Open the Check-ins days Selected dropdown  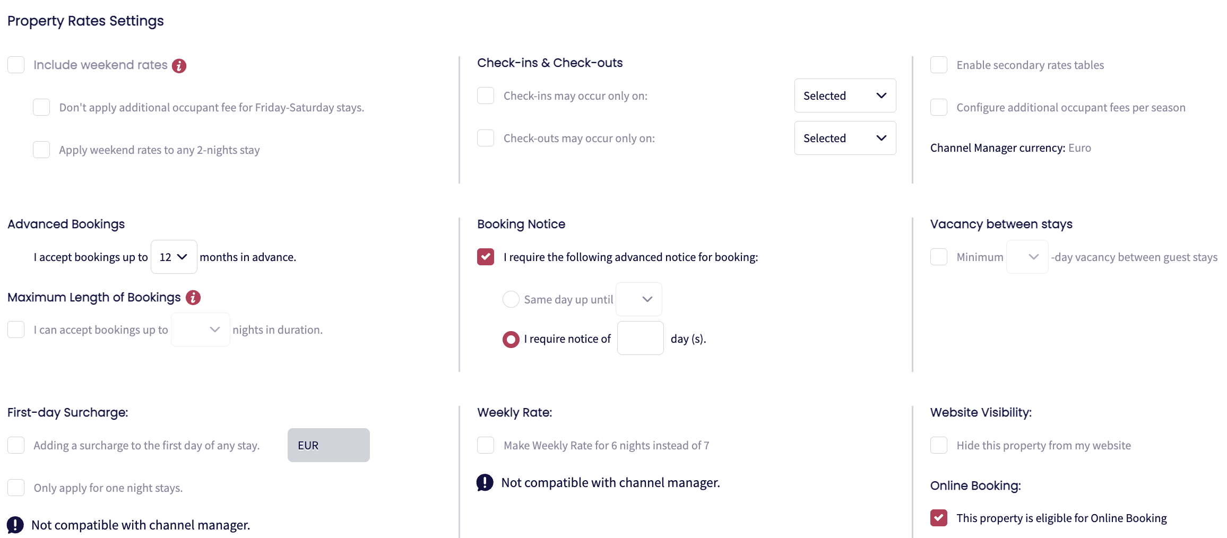(845, 96)
